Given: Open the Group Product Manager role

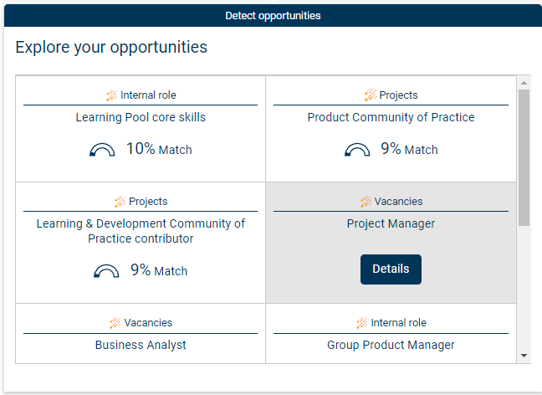Looking at the screenshot, I should click(391, 345).
